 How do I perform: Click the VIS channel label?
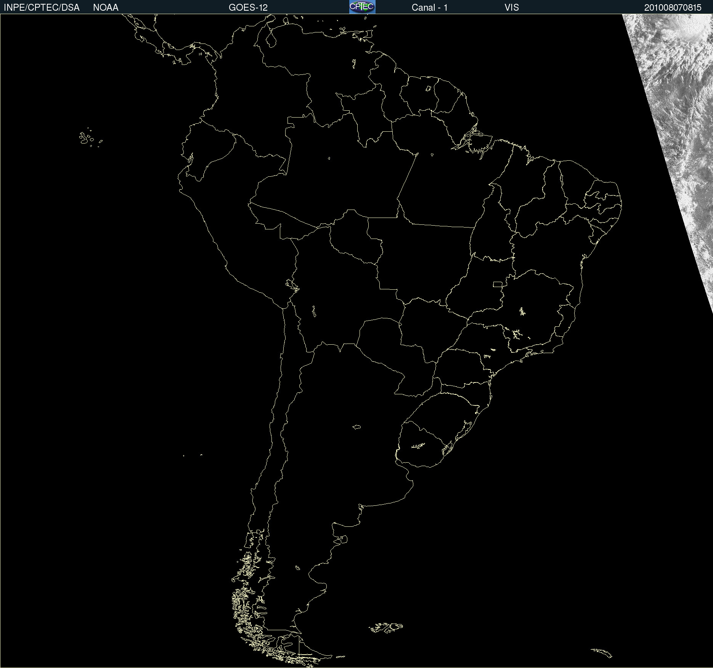[512, 7]
